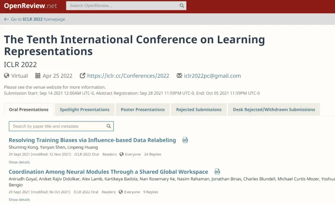335x204 pixels.
Task: Open the https://iclr.cc/Conferences/2022 link
Action: [x=128, y=75]
